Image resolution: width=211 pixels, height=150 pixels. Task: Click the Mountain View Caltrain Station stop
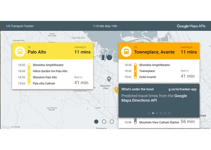point(159,122)
